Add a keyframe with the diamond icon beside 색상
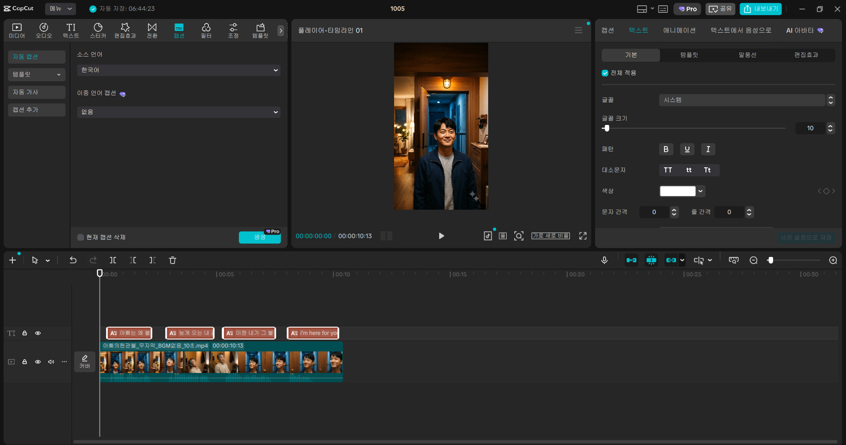The image size is (846, 445). click(826, 191)
